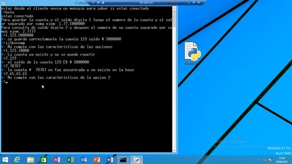This screenshot has width=292, height=164.
Task: Launch Word from the taskbar
Action: pyautogui.click(x=110, y=160)
